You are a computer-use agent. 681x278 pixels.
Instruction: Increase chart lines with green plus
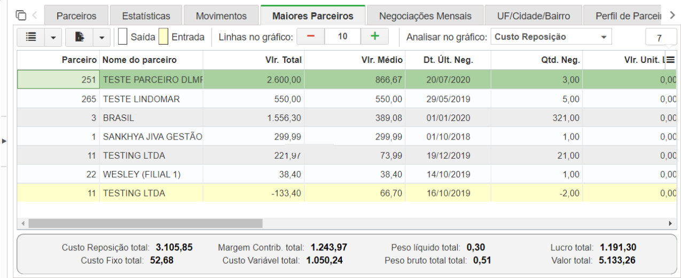[x=374, y=37]
